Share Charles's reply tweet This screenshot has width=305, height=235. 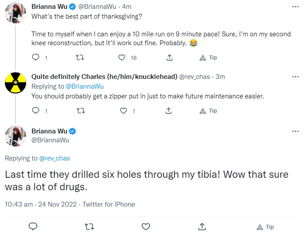click(x=169, y=111)
